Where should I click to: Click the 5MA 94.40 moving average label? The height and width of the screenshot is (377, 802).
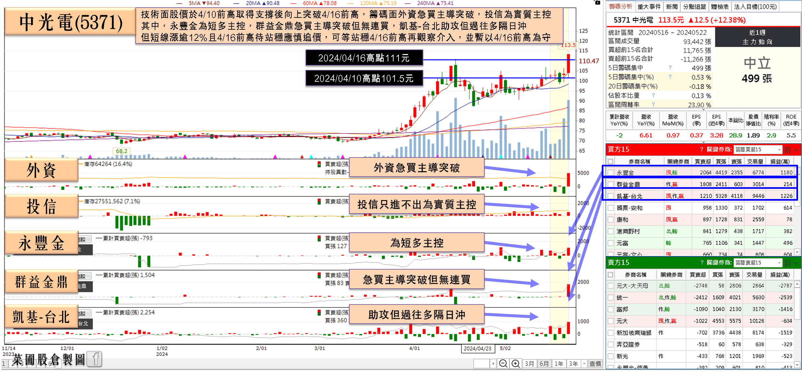[x=204, y=3]
